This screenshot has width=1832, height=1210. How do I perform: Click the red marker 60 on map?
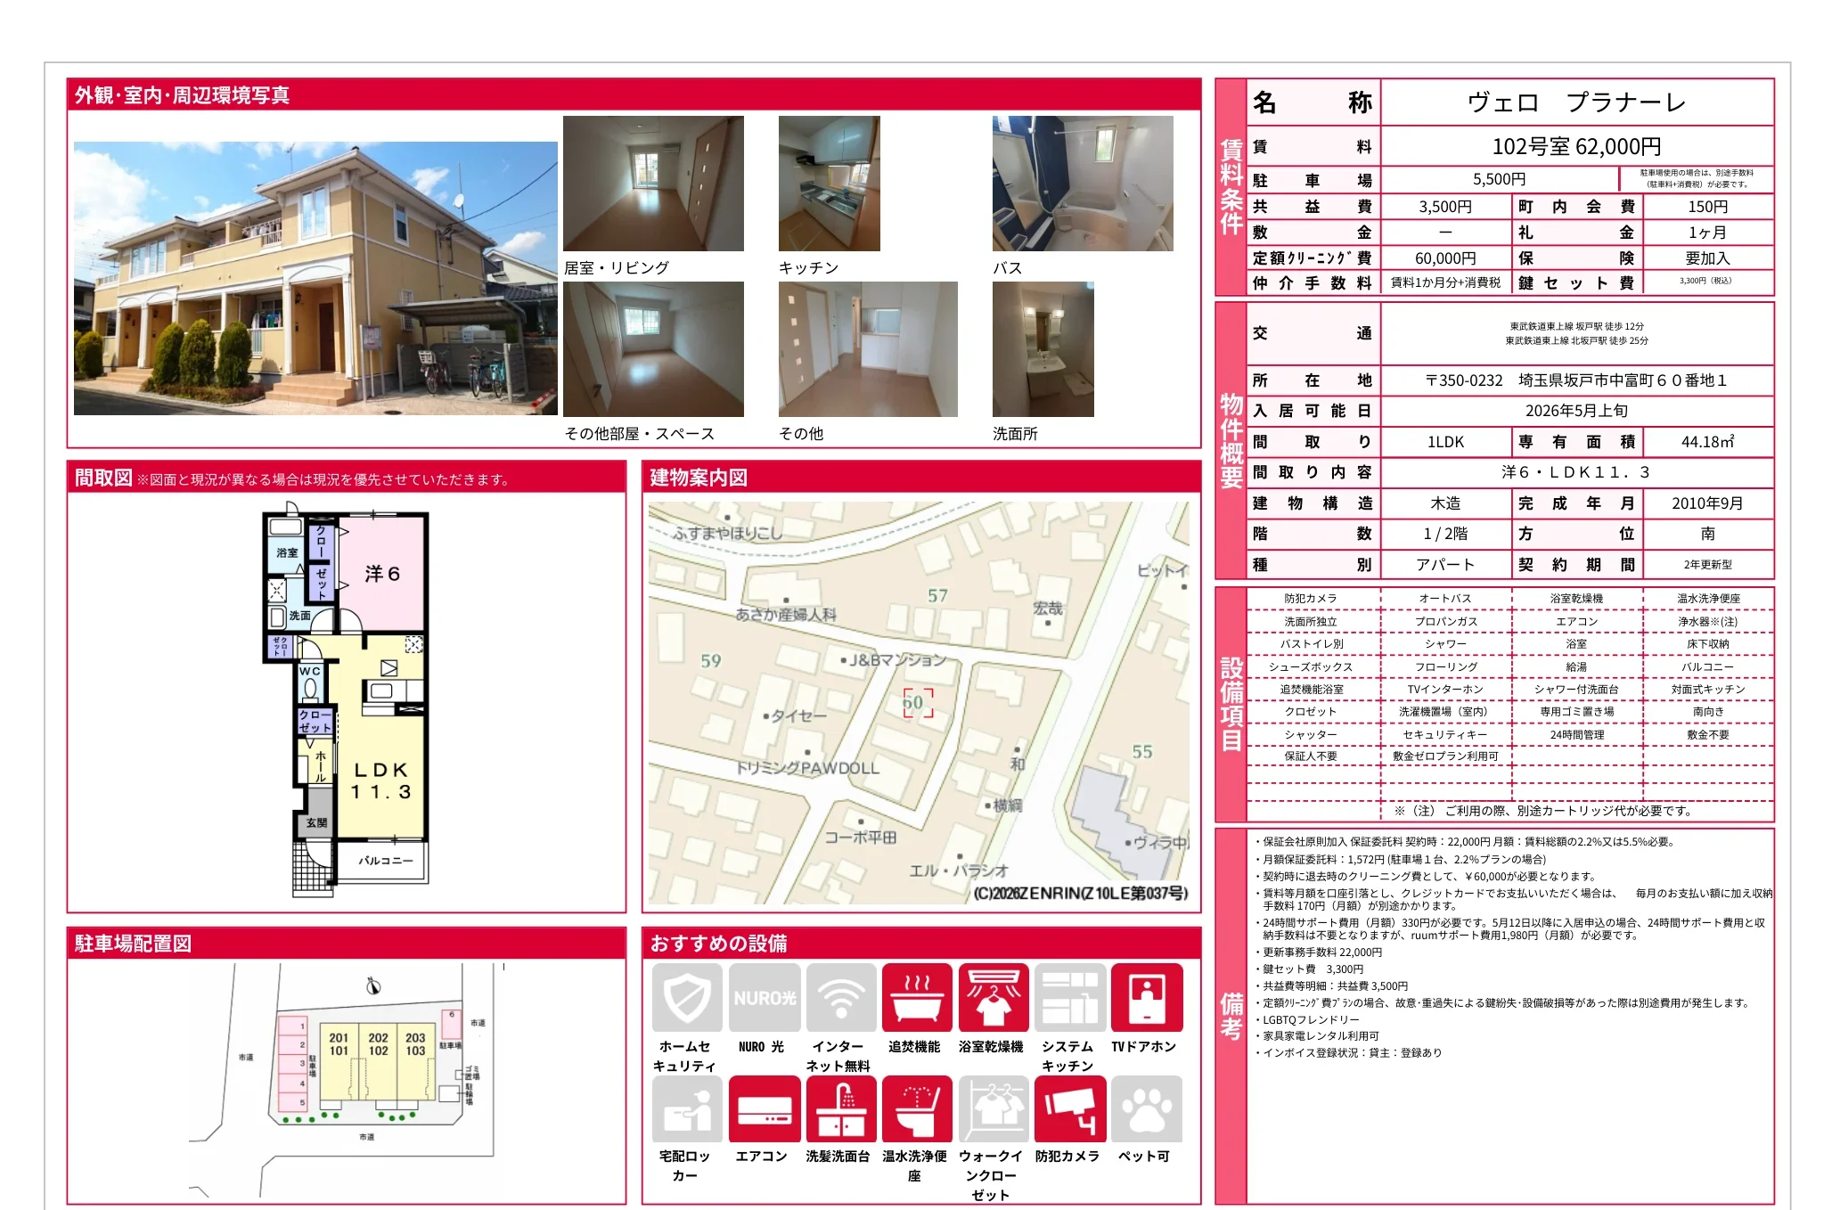click(917, 702)
